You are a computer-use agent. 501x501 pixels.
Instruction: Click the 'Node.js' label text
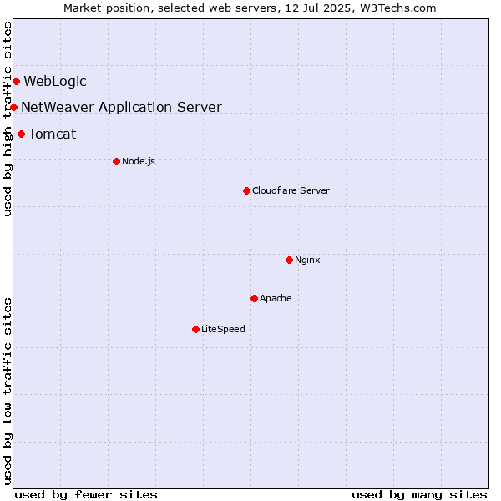[139, 162]
